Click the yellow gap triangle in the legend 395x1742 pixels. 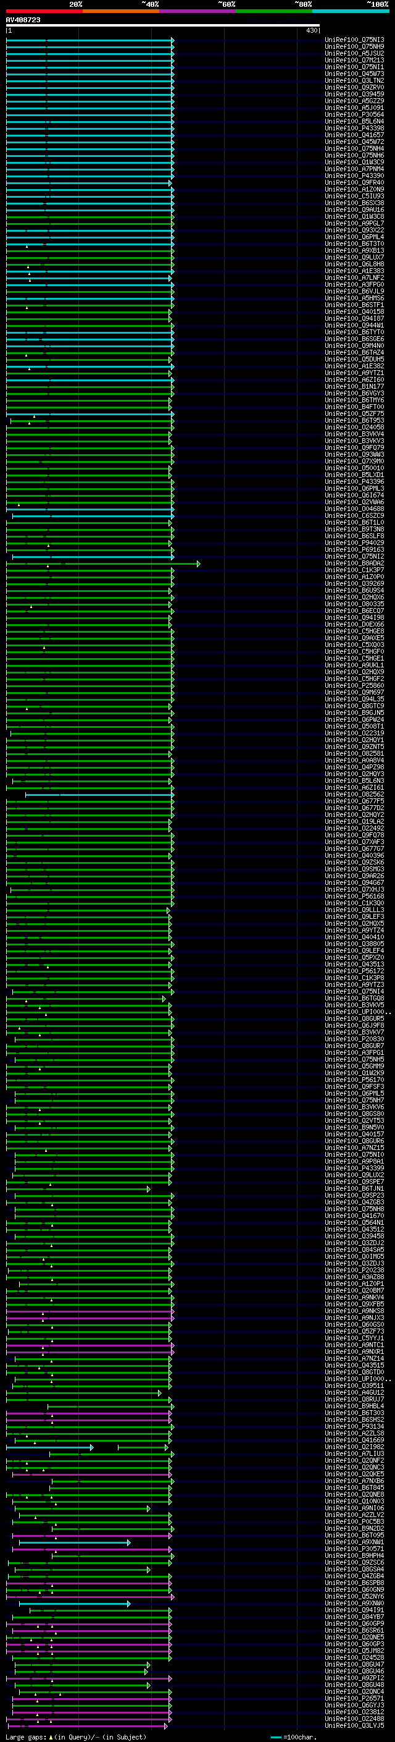(x=51, y=1736)
